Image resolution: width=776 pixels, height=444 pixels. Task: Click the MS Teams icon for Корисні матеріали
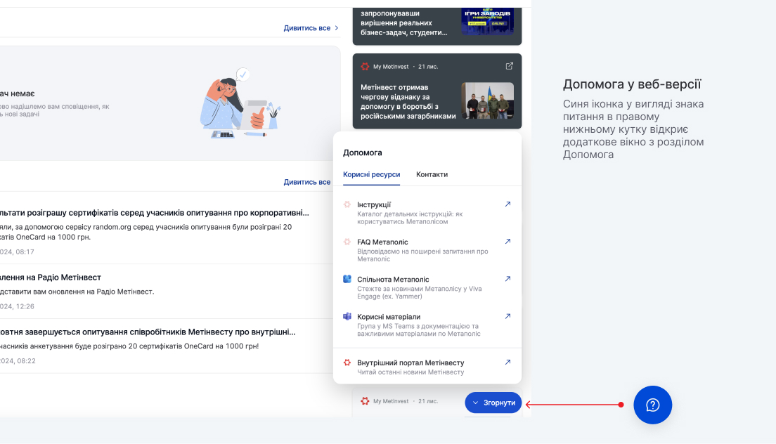click(347, 316)
